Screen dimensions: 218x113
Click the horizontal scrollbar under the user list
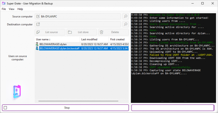(x=82, y=101)
